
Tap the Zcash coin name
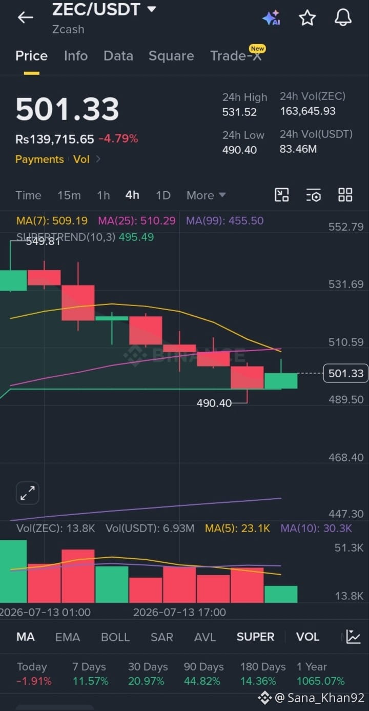click(x=68, y=29)
